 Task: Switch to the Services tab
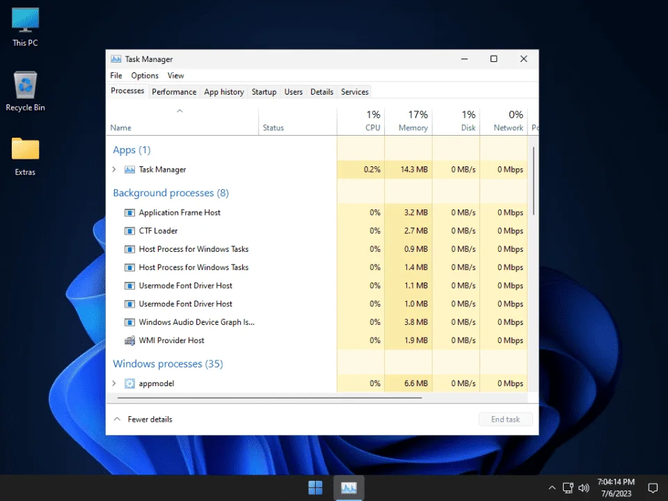pos(354,92)
